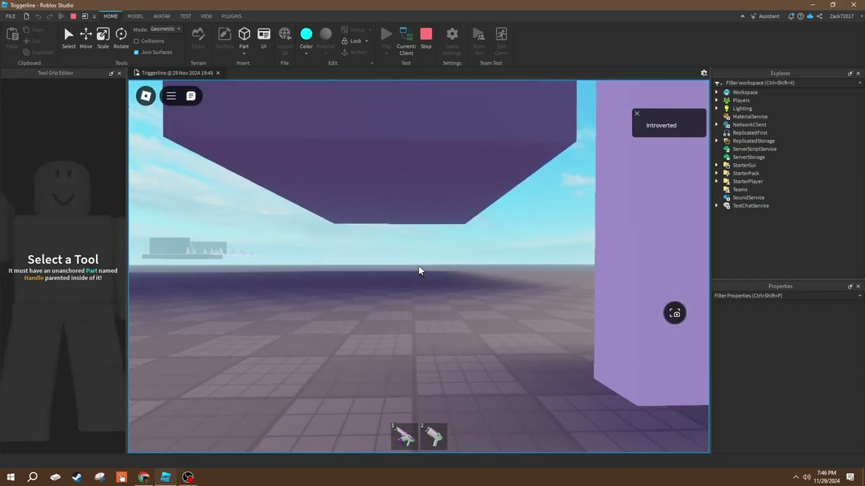Screen dimensions: 865x486
Task: Equip the first weapon in the hotbar
Action: coord(404,436)
